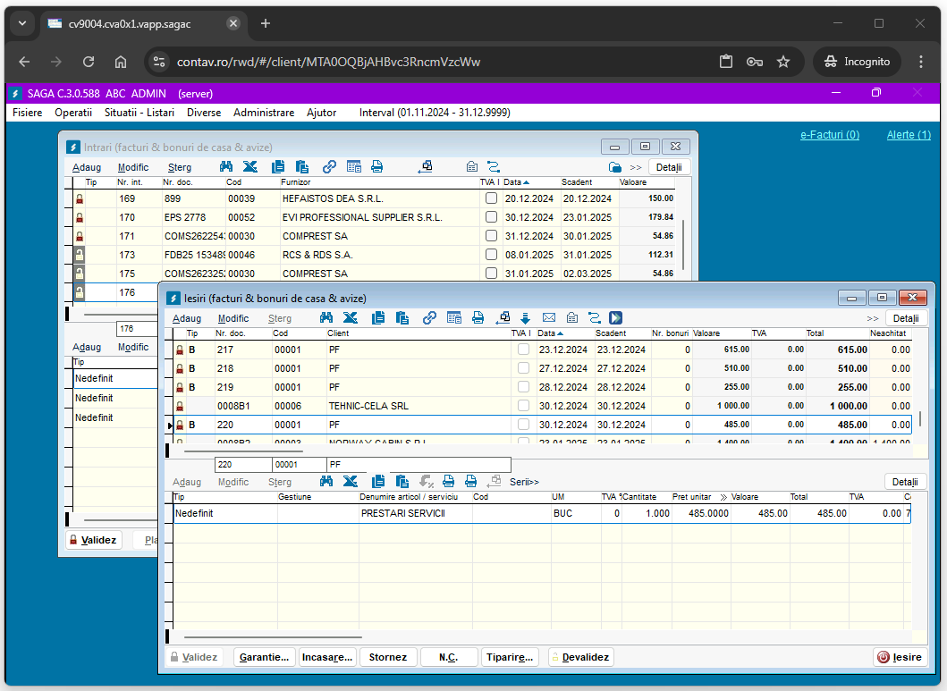
Task: Click the download arrow icon in Iesiri toolbar
Action: [x=526, y=317]
